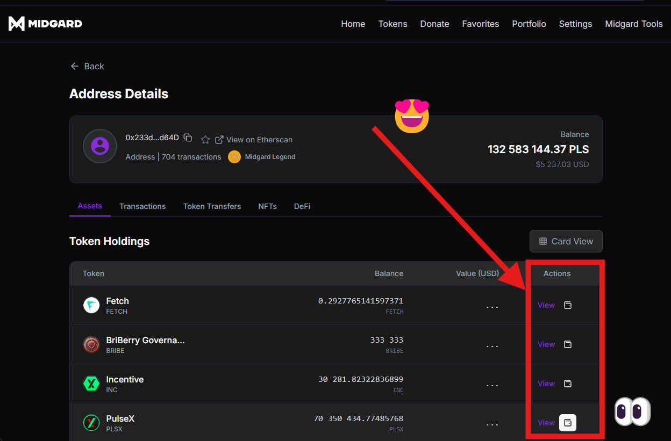671x441 pixels.
Task: Open Portfolio page
Action: [529, 24]
